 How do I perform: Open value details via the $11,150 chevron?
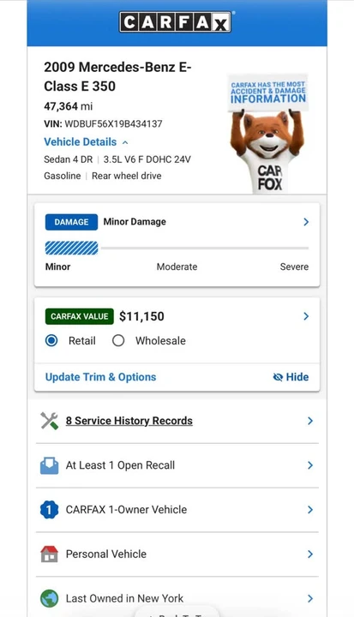306,316
